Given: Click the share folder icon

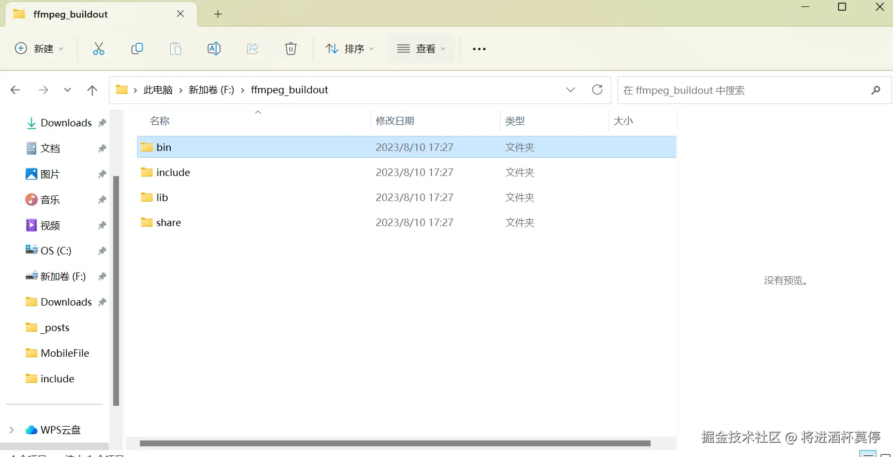Looking at the screenshot, I should (x=147, y=222).
